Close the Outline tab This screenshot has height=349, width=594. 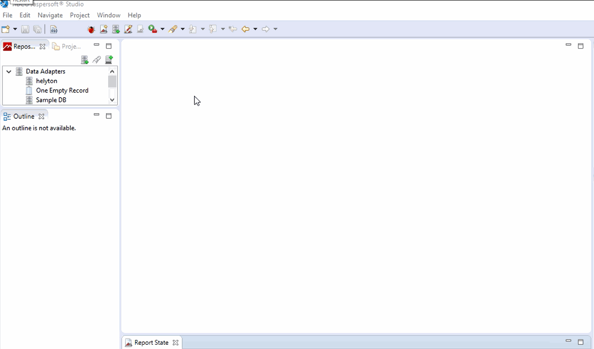coord(42,116)
